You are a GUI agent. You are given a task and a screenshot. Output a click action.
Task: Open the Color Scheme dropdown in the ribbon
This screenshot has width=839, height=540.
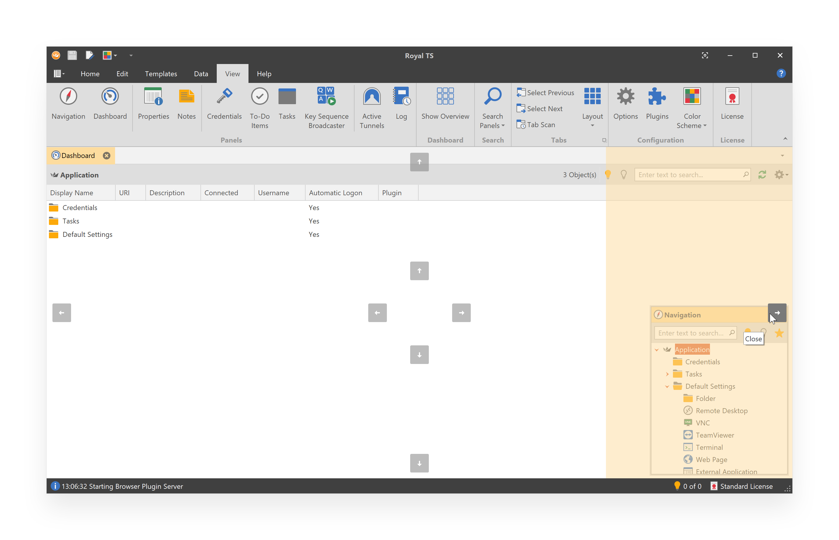coord(692,108)
